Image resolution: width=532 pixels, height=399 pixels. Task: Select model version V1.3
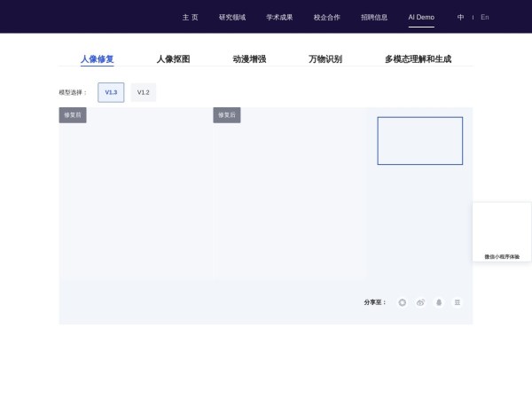tap(111, 92)
